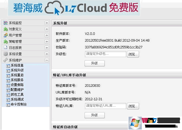Screen dimensions: 182x130
Task: Click the icon beside 系统重启
Action: [x=8, y=76]
